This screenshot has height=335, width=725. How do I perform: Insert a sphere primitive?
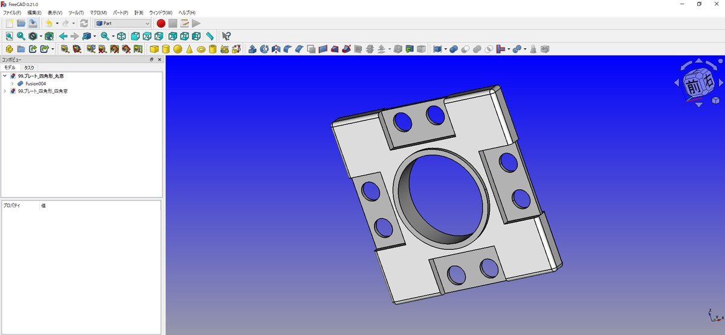point(178,49)
